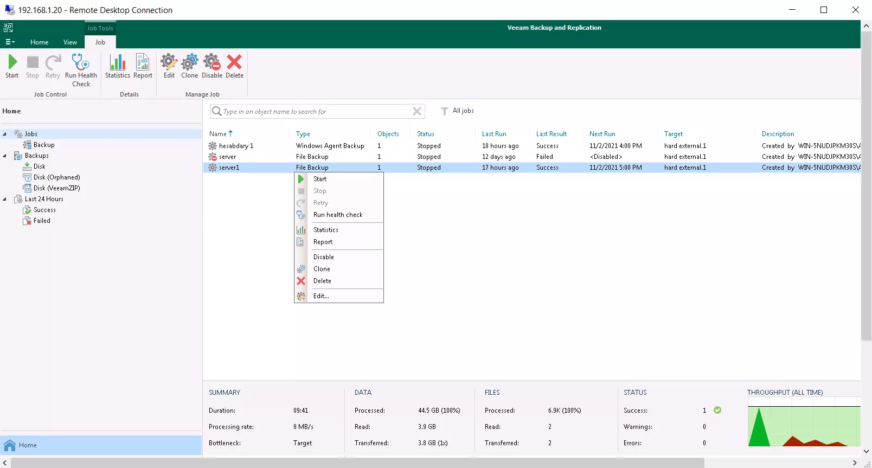
Task: Switch to the Home ribbon tab
Action: click(39, 42)
